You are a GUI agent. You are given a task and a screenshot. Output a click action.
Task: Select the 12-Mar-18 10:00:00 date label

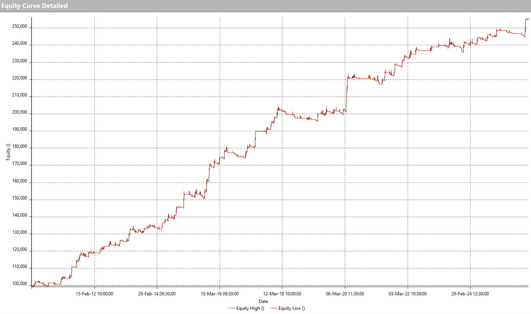pos(282,293)
